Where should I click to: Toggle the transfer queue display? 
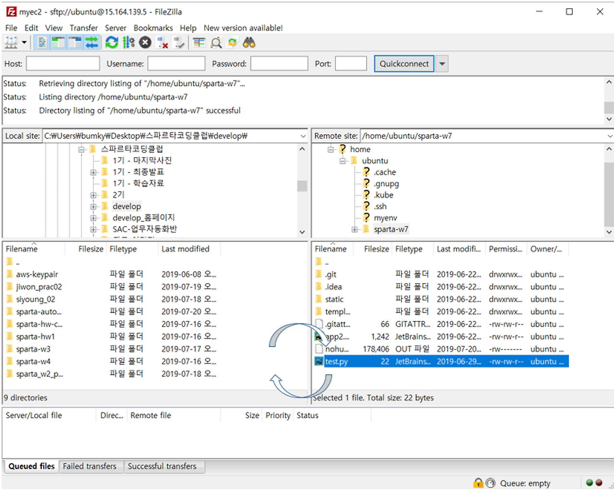91,43
